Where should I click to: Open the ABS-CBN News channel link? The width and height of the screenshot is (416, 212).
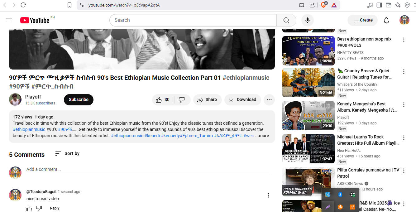tap(350, 184)
